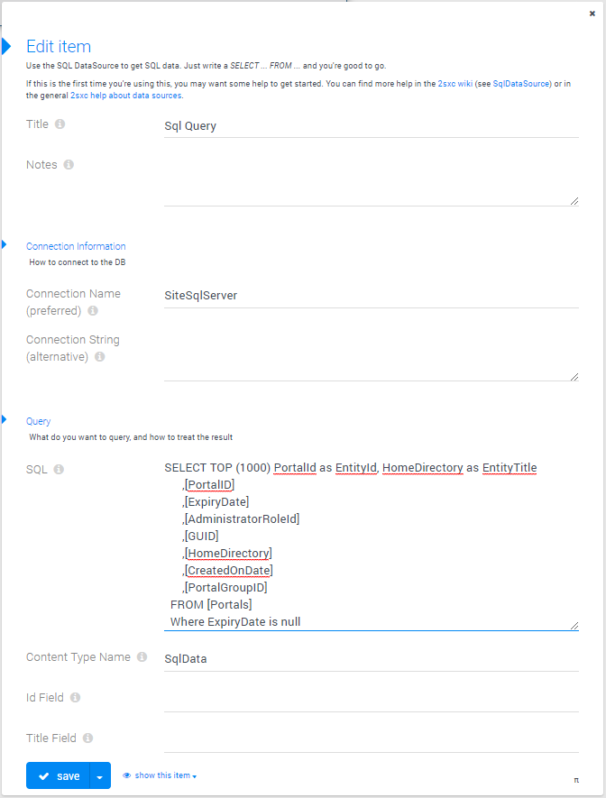Open info icon for Connection Name (preferred)

point(93,310)
